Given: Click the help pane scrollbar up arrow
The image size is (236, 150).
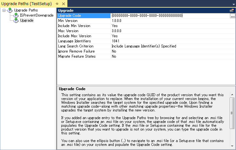Looking at the screenshot, I should point(232,95).
